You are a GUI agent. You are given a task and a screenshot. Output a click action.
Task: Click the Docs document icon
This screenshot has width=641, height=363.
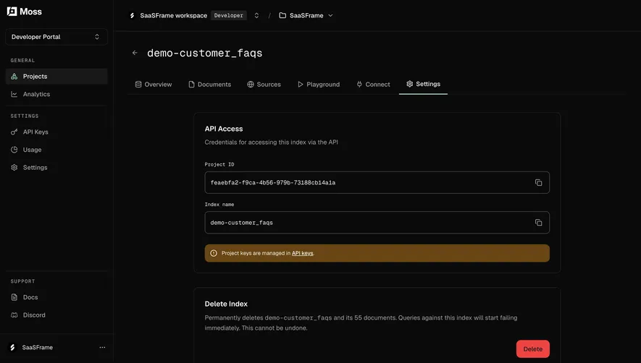point(14,297)
